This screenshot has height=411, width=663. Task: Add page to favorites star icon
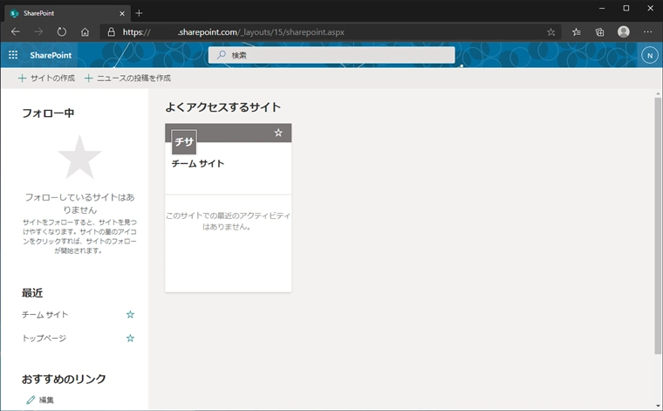pos(550,32)
